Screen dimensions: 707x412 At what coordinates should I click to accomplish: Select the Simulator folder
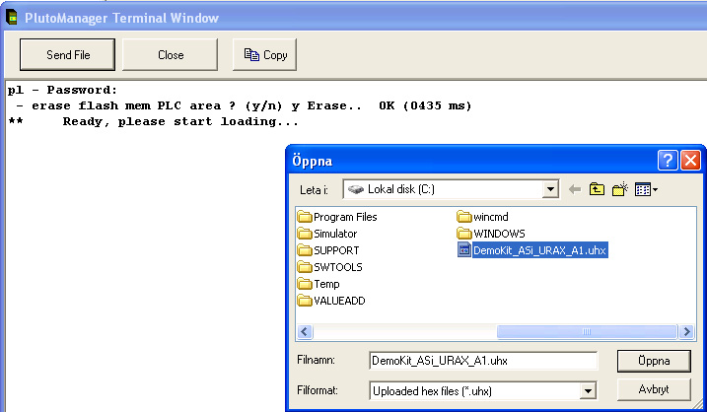coord(327,234)
